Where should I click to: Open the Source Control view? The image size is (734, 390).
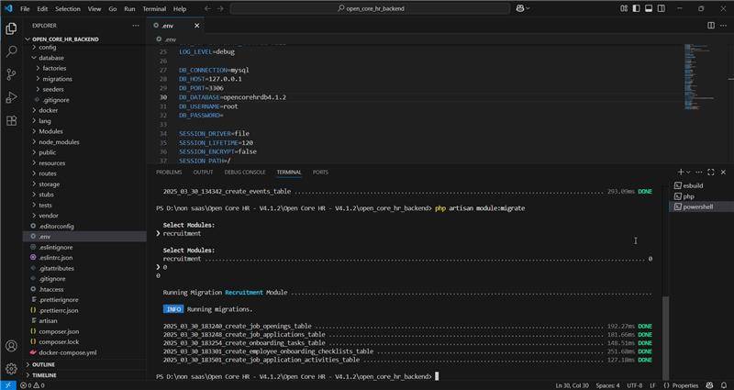(11, 74)
